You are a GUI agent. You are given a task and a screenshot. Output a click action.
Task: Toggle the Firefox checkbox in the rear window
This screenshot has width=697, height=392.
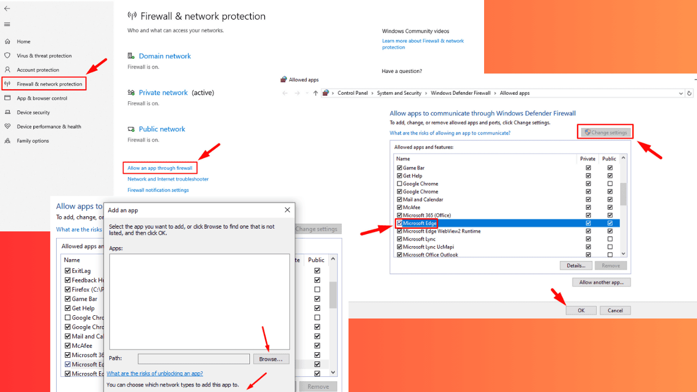[68, 290]
